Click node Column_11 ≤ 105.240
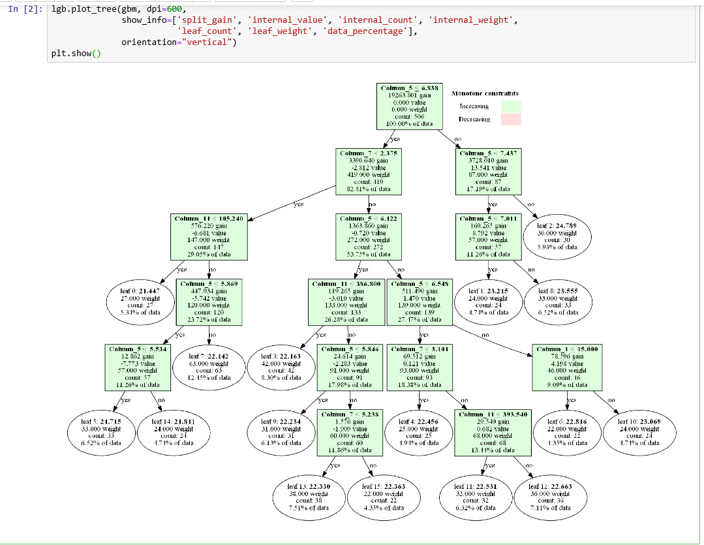This screenshot has height=545, width=704. click(209, 236)
